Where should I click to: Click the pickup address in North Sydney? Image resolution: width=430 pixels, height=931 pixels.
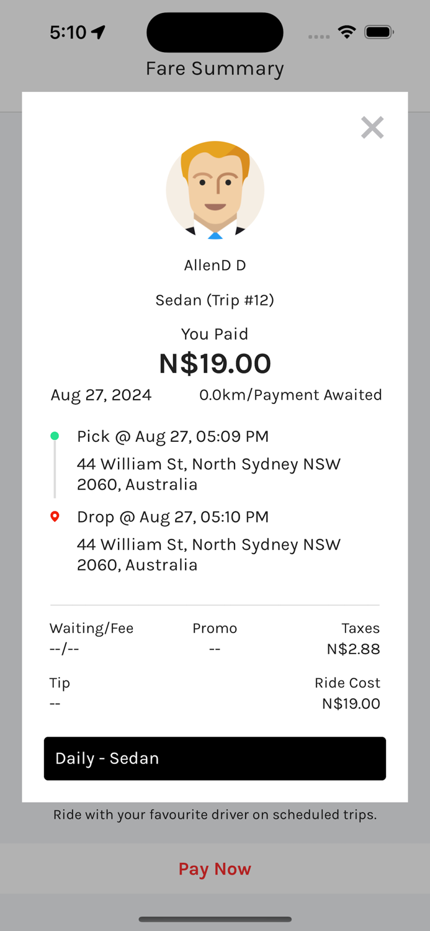click(x=208, y=474)
